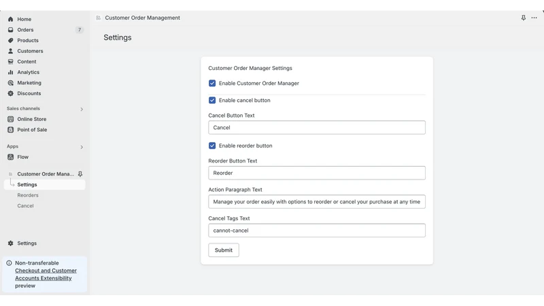Click the Point of Sale icon
This screenshot has width=544, height=306.
click(x=10, y=130)
